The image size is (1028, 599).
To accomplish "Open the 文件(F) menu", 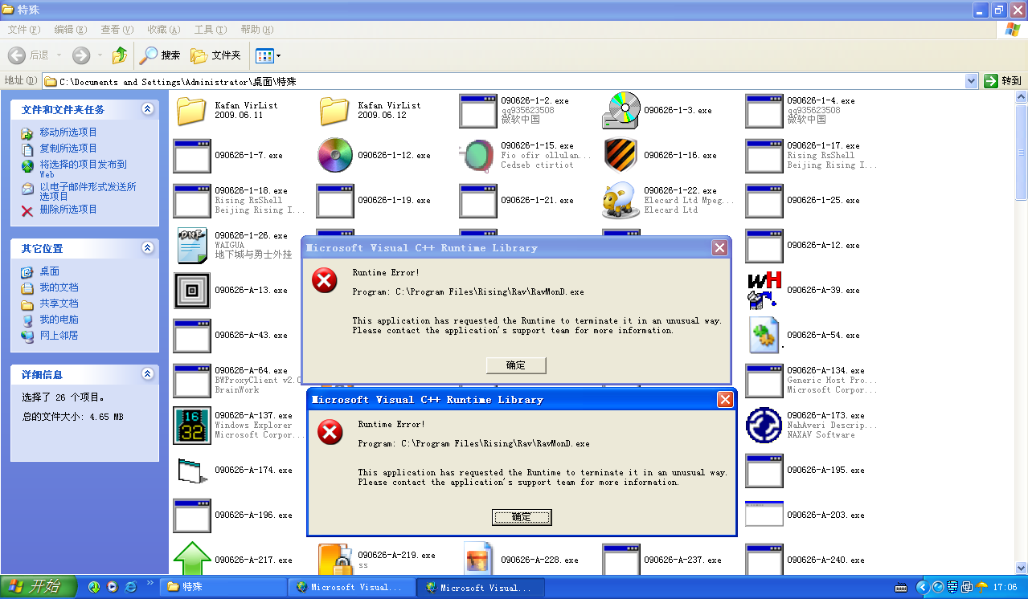I will click(24, 30).
